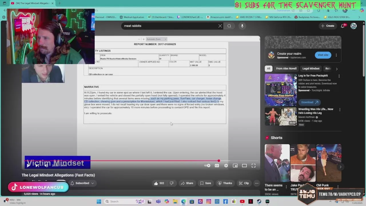Open MSI GeForce RTX 20 bookmark
366x206 pixels.
tap(278, 17)
